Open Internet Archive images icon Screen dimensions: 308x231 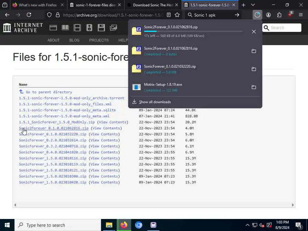[x=113, y=28]
